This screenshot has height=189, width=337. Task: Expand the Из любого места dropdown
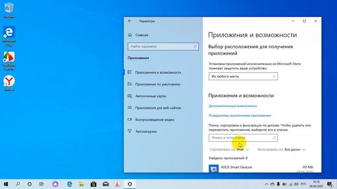click(243, 76)
